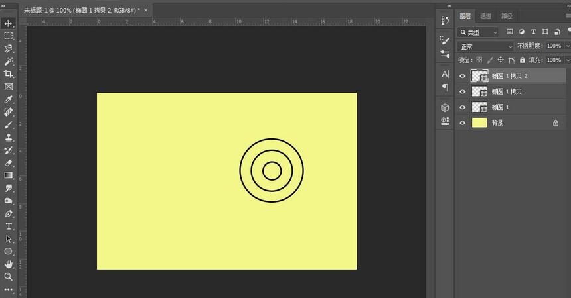Switch to the 通道 tab
Screen dimensions: 571x298
[x=486, y=16]
